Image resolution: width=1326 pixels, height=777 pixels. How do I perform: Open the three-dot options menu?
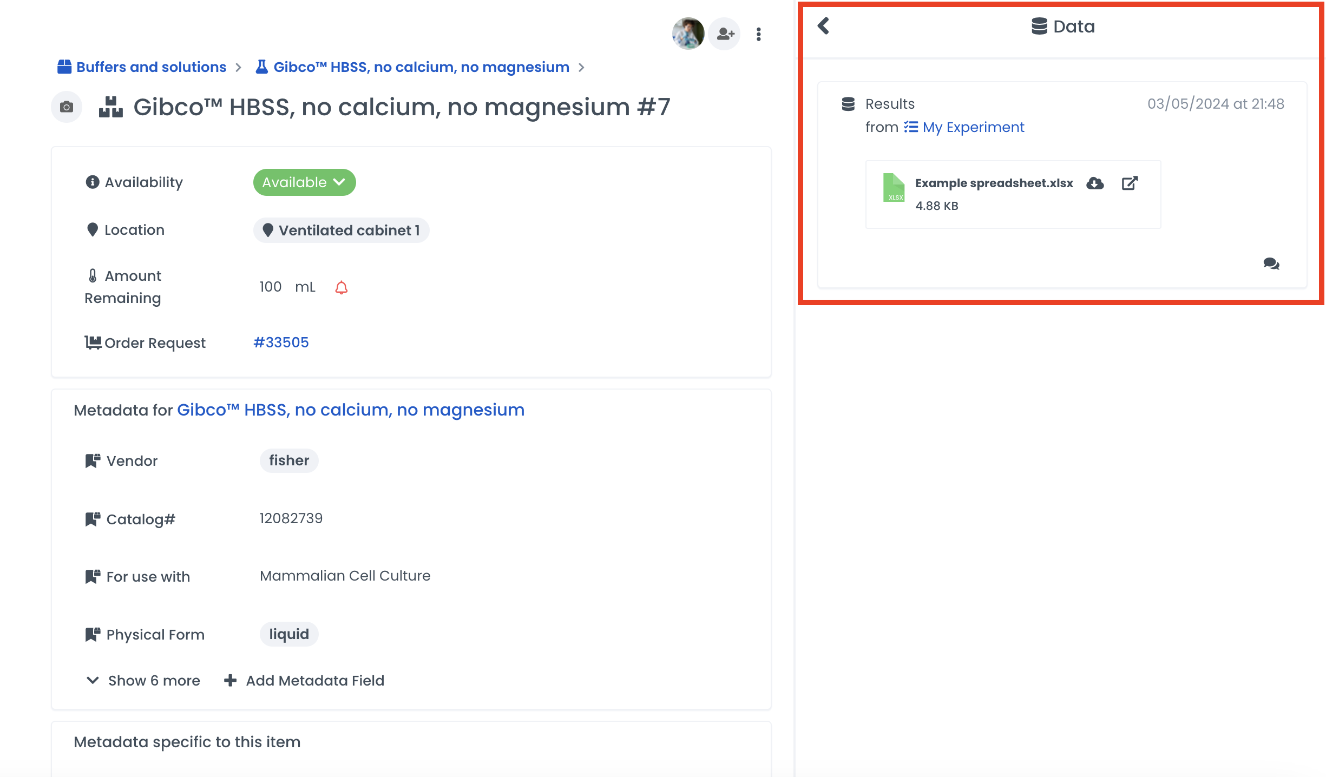[759, 34]
